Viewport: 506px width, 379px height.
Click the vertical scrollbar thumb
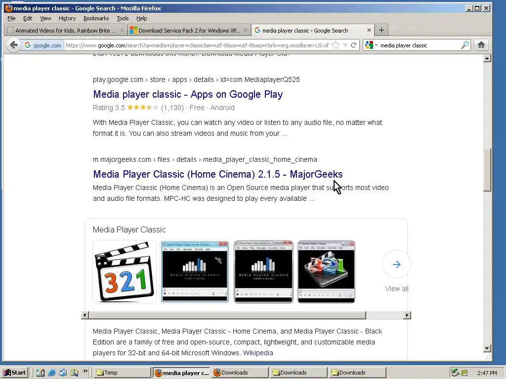click(x=487, y=170)
